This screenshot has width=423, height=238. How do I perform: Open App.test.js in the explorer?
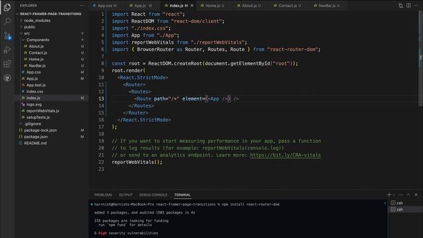tap(36, 85)
